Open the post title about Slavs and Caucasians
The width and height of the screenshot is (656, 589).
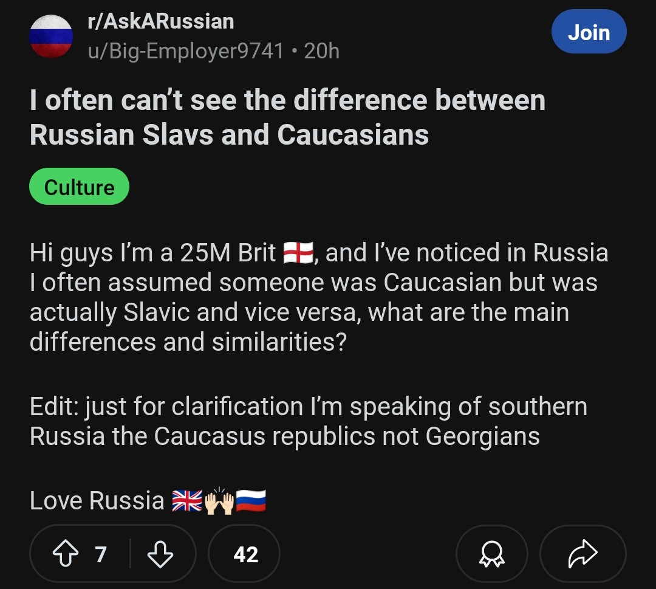[x=287, y=117]
